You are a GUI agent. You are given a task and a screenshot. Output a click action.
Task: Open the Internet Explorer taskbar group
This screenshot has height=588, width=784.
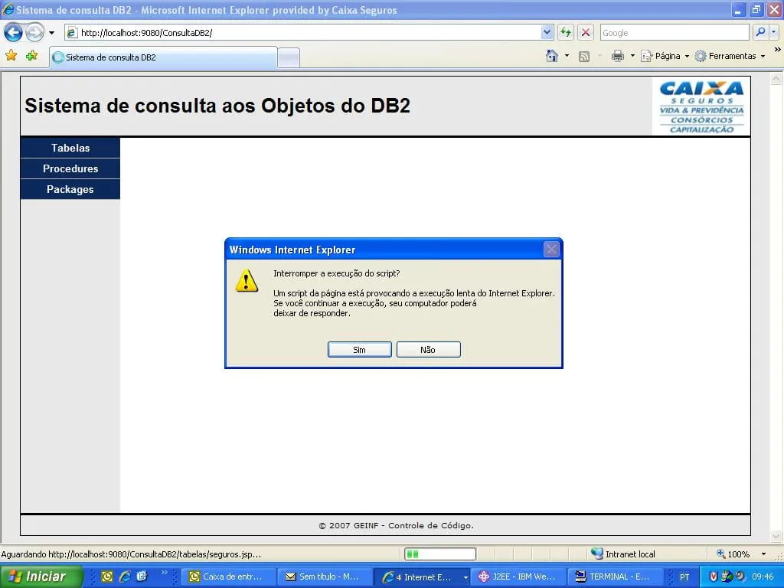coord(423,577)
